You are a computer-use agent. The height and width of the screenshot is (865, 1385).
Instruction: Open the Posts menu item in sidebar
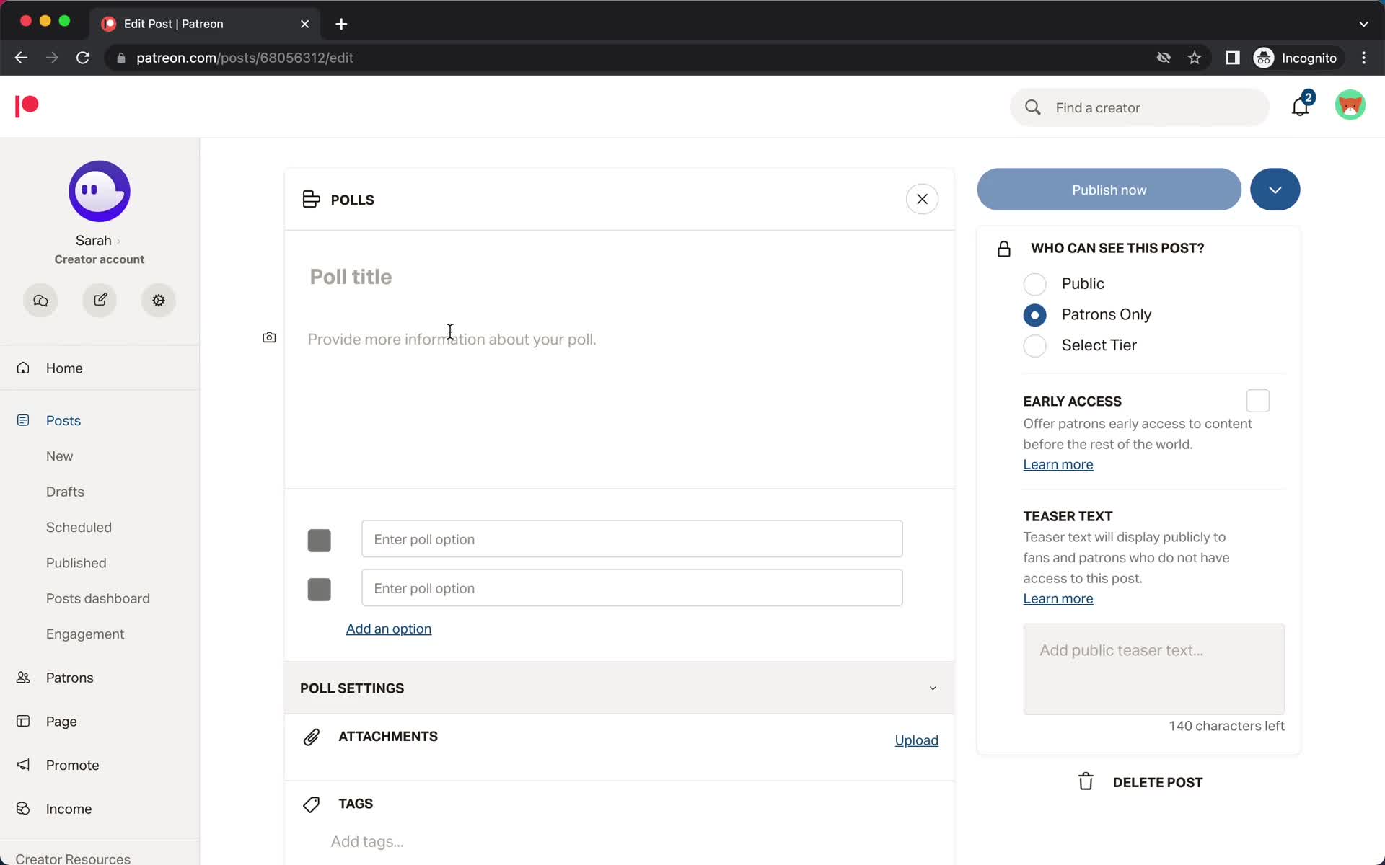[63, 420]
